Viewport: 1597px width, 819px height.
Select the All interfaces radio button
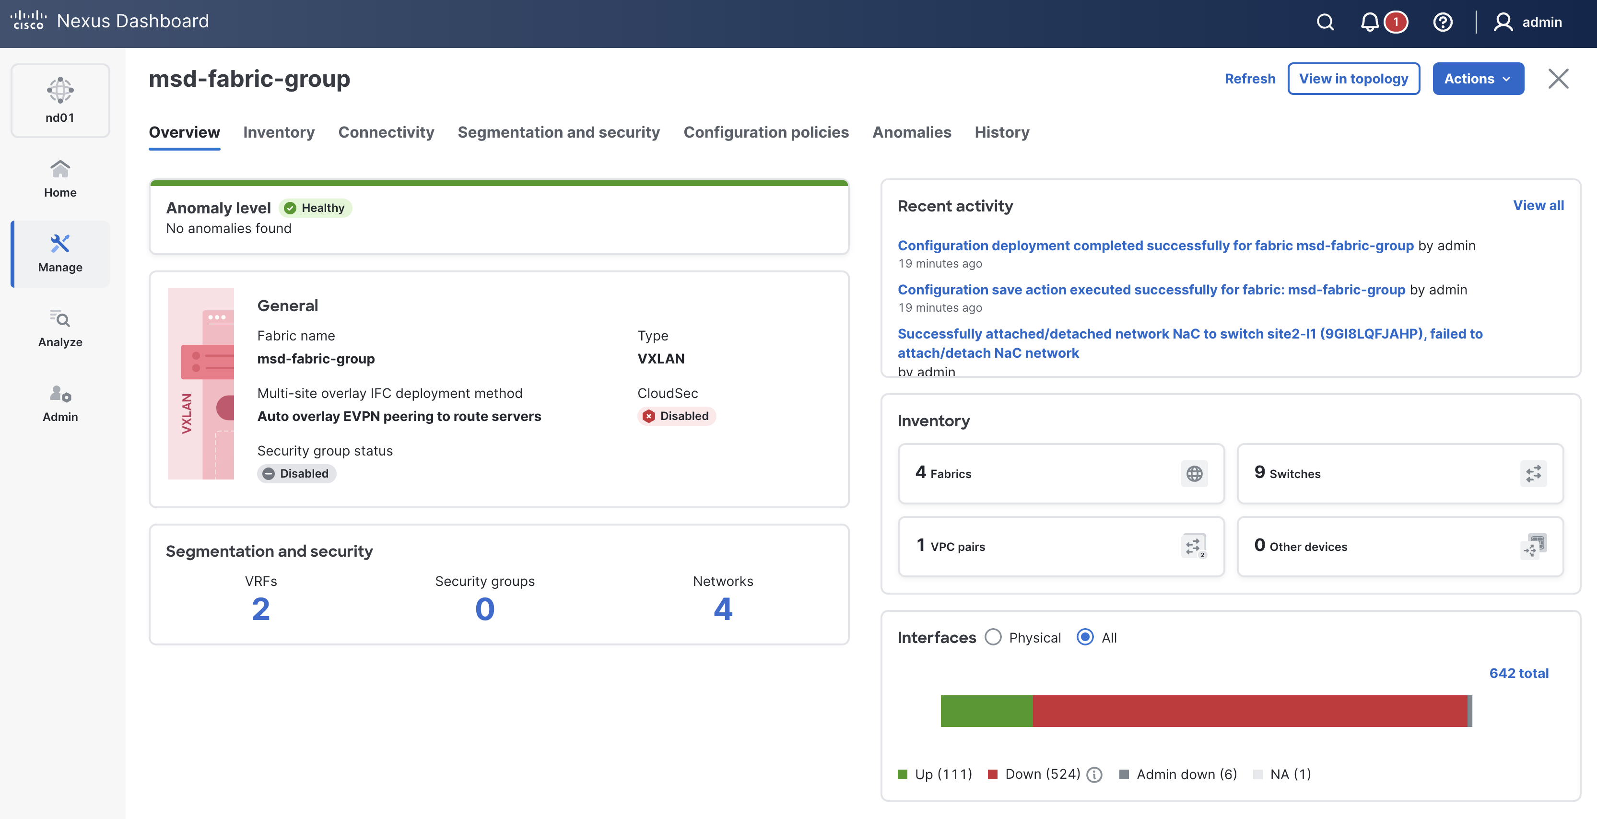pyautogui.click(x=1085, y=637)
